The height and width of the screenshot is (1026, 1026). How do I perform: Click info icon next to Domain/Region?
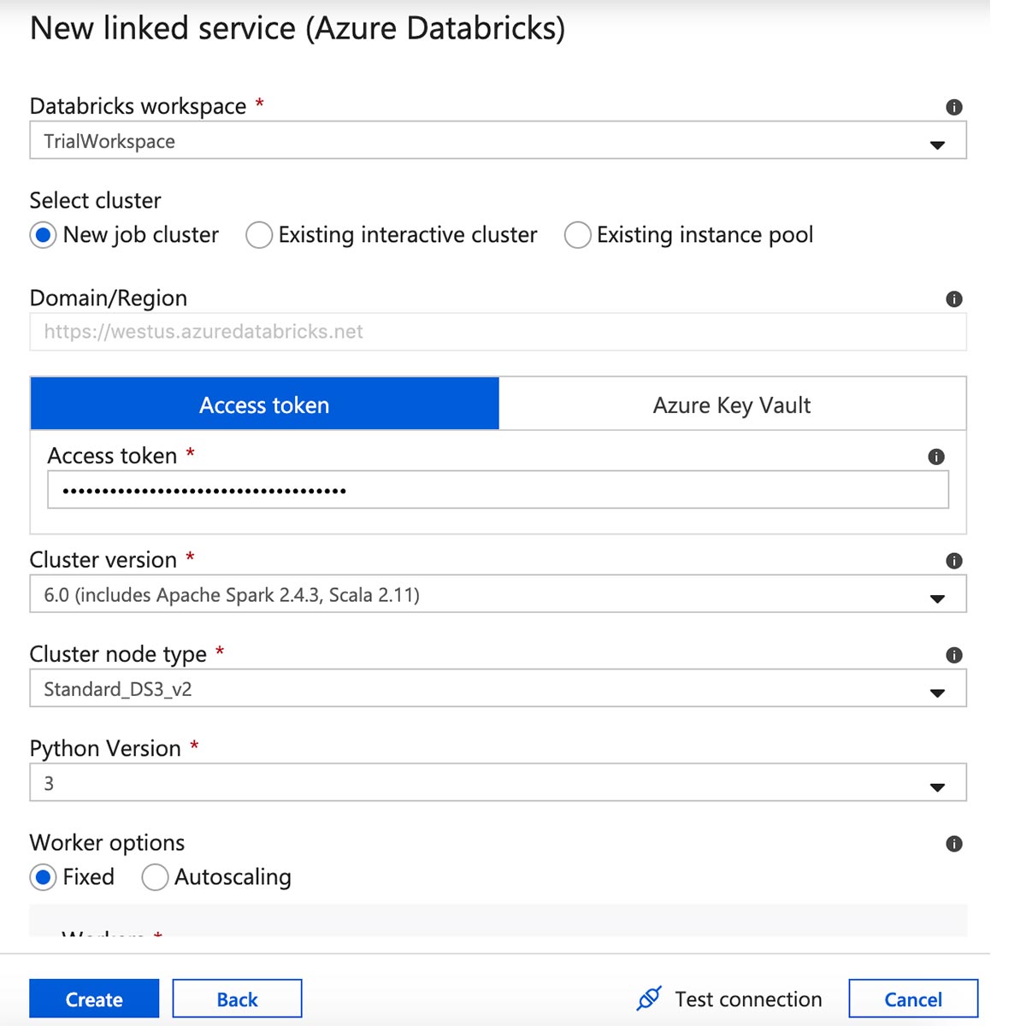pyautogui.click(x=954, y=299)
